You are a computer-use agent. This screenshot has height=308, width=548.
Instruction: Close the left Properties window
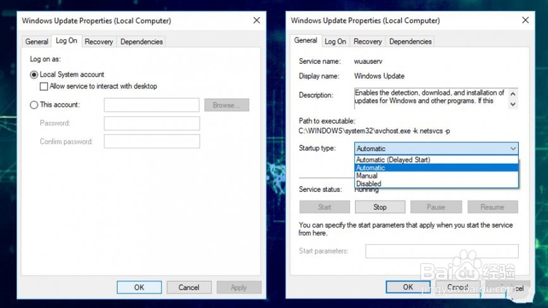(x=256, y=21)
